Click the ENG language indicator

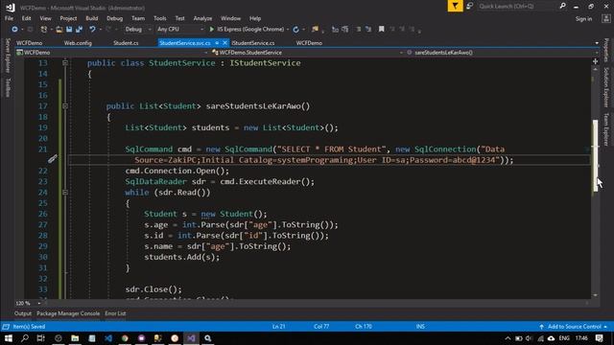click(564, 338)
